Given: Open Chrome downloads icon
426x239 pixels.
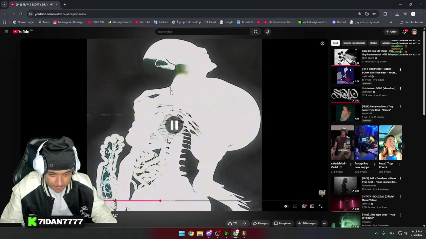Looking at the screenshot, I should pyautogui.click(x=397, y=14).
